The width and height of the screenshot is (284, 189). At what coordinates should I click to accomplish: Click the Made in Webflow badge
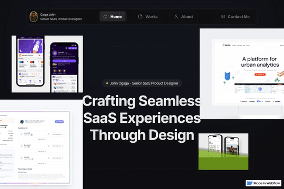point(263,183)
